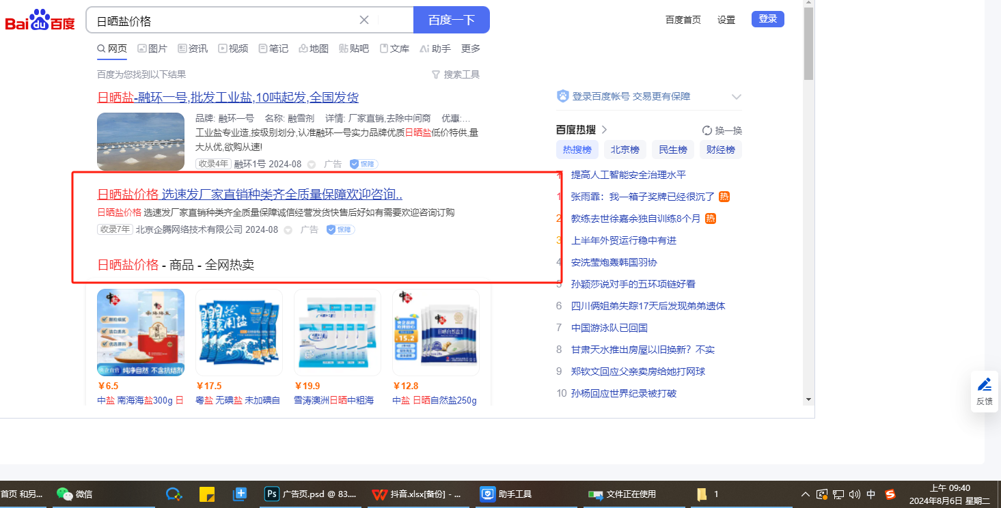1001x508 pixels.
Task: Open hot search 提高人工智能安全治理水平
Action: coord(629,175)
